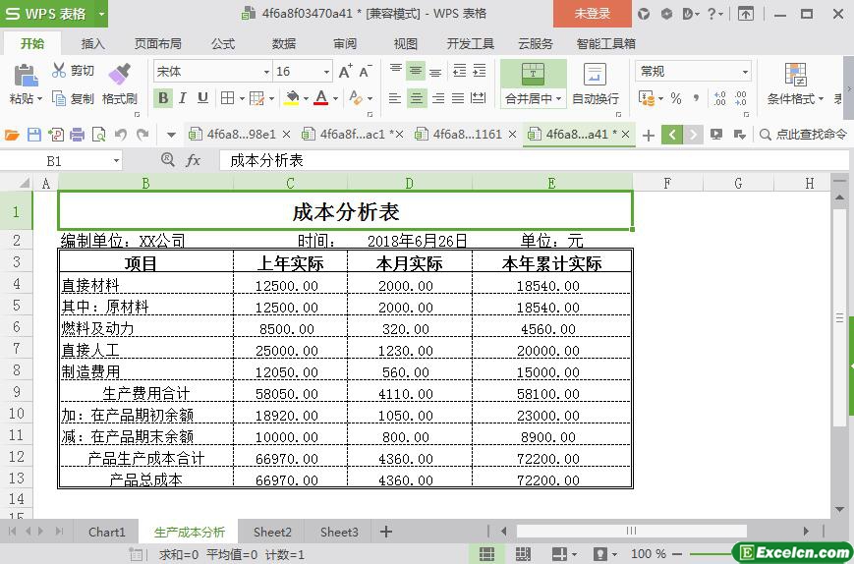
Task: Click the undo arrow icon
Action: (121, 135)
